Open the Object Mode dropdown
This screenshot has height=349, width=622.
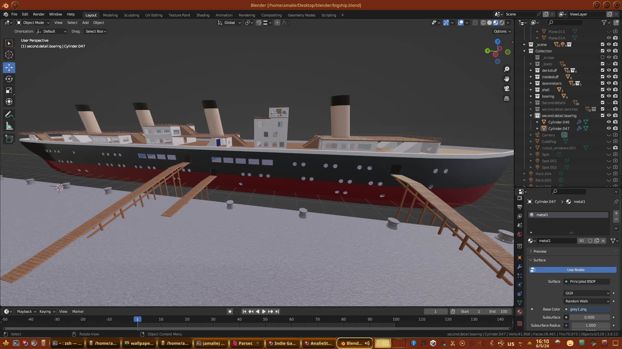pyautogui.click(x=33, y=23)
